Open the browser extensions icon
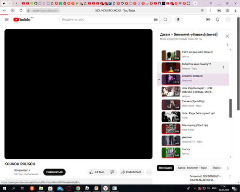The image size is (240, 192). click(x=227, y=11)
